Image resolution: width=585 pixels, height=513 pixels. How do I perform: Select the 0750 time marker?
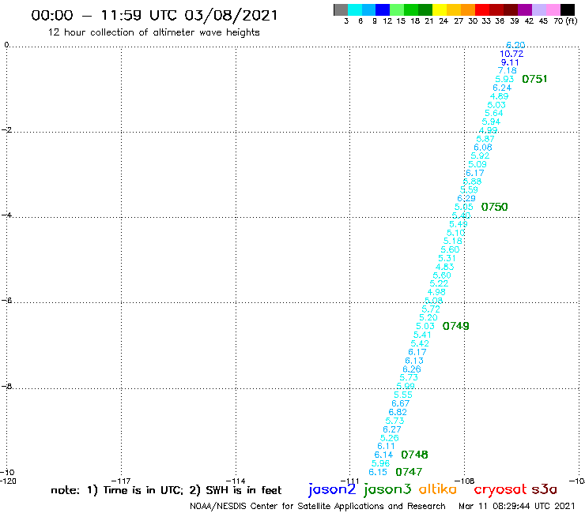[495, 207]
